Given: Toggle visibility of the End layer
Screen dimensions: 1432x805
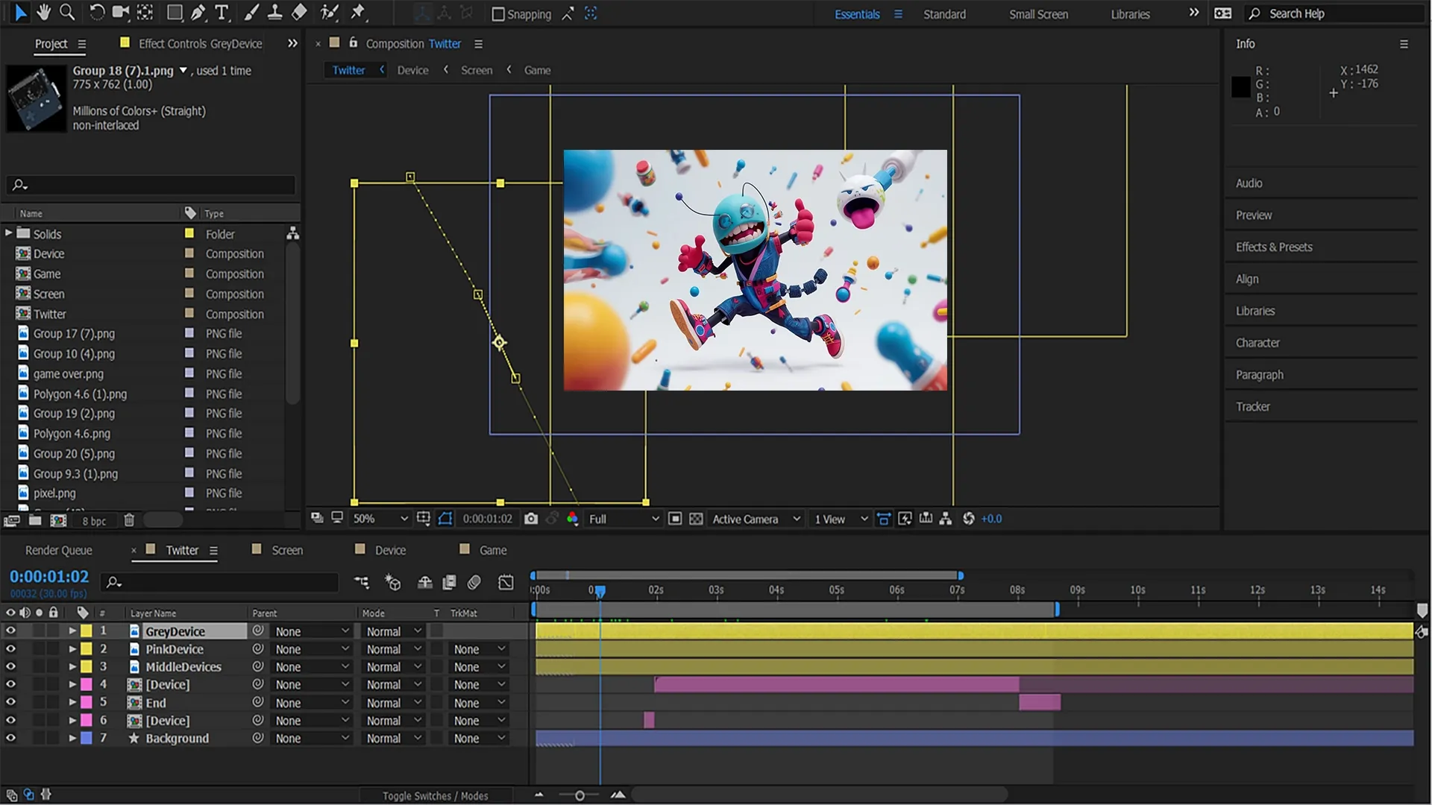Looking at the screenshot, I should pyautogui.click(x=10, y=702).
